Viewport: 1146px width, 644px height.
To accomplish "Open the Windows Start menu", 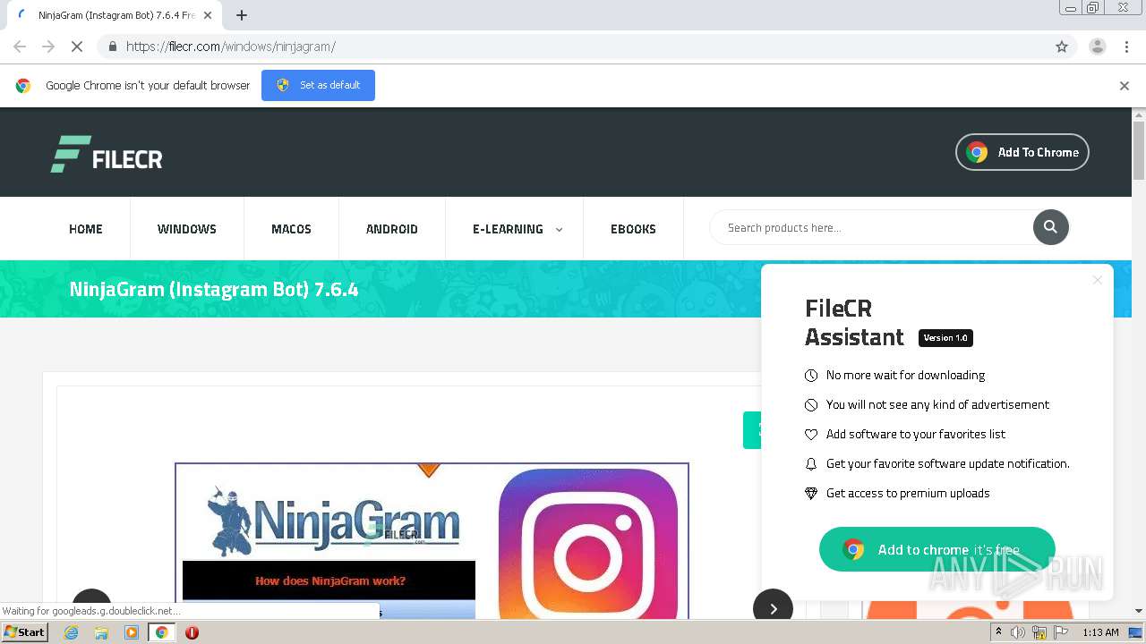I will [x=25, y=631].
